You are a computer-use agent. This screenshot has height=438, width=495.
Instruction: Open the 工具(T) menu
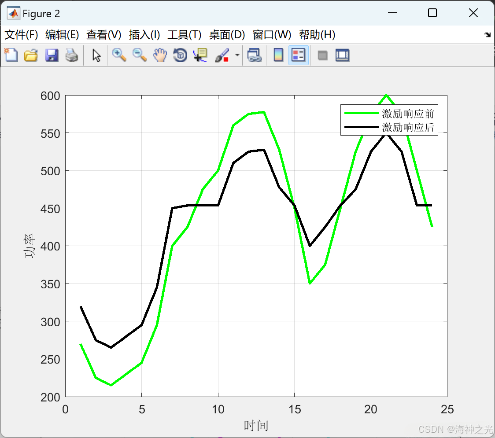tap(185, 35)
